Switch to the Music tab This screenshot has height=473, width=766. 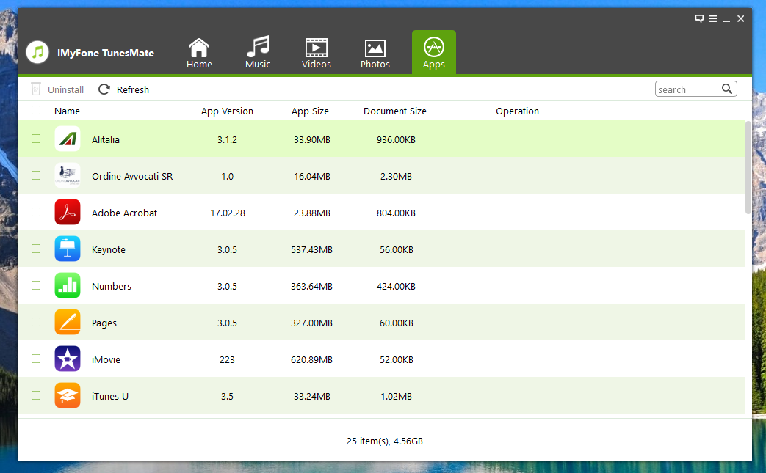[258, 53]
